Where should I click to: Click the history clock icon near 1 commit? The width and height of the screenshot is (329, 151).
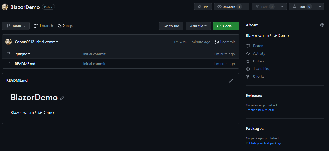click(217, 42)
